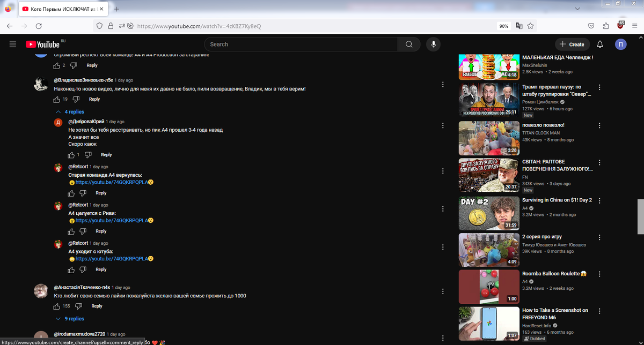Open more options for 'How to Take a Screenshot' video
This screenshot has width=644, height=345.
click(599, 311)
